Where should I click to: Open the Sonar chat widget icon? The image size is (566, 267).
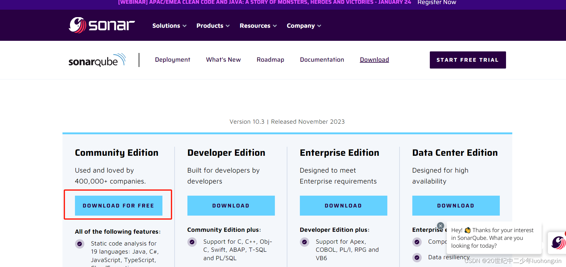pos(558,243)
